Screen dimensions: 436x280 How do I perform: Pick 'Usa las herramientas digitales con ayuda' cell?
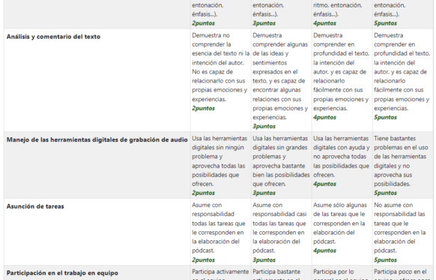[342, 165]
